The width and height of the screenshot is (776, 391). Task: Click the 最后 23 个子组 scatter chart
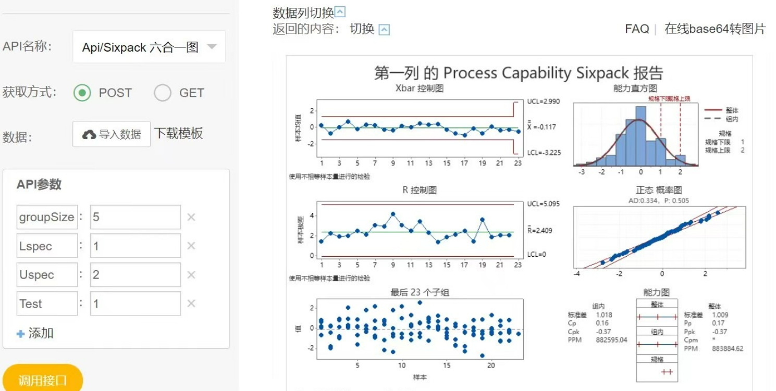pos(420,329)
